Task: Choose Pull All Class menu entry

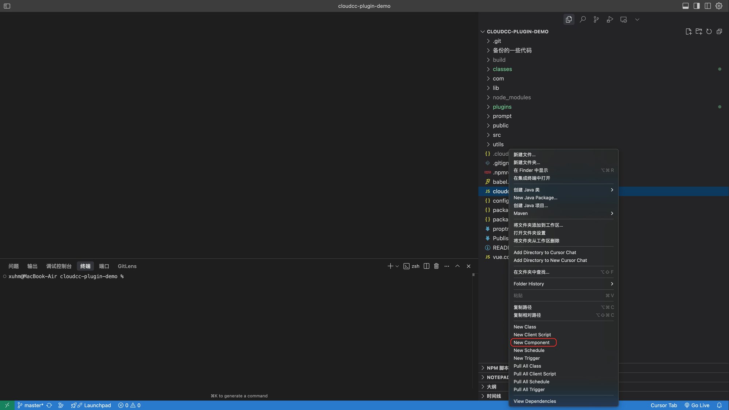Action: click(x=527, y=366)
